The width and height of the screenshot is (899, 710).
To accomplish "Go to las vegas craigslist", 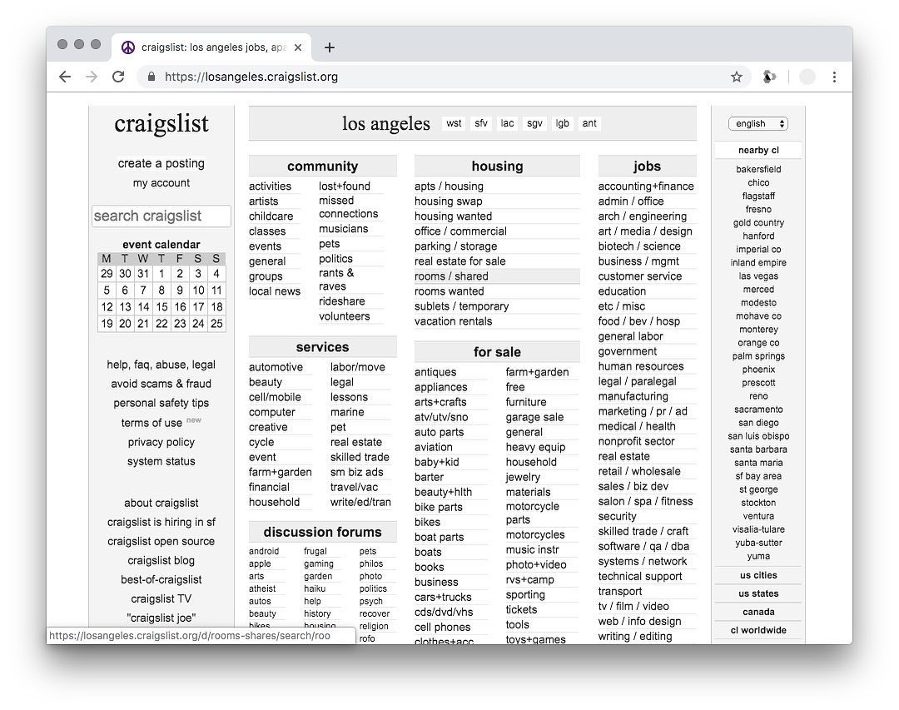I will (758, 276).
